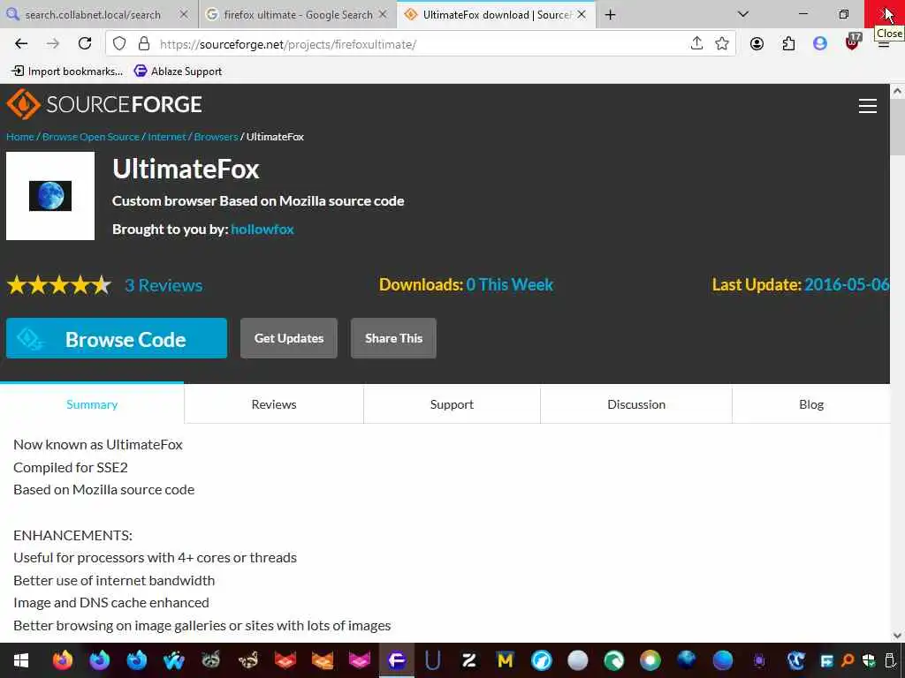Click the Share This button

pyautogui.click(x=393, y=338)
